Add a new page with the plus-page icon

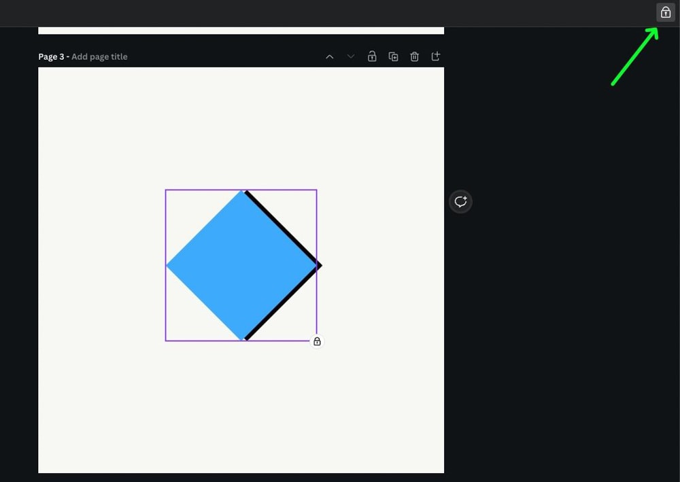tap(436, 57)
